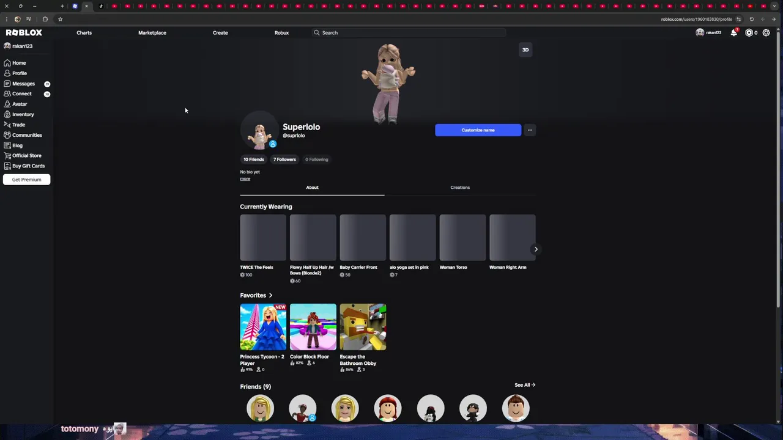
Task: View the 7 Followers list
Action: pos(284,159)
